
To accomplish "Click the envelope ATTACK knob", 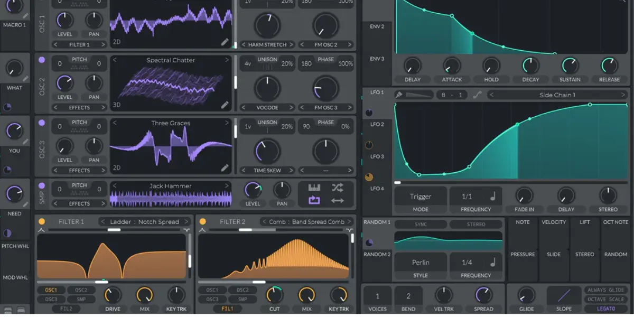I will click(x=452, y=66).
